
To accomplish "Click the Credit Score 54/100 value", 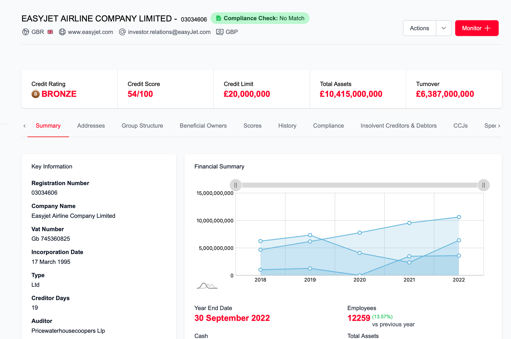I will point(140,94).
